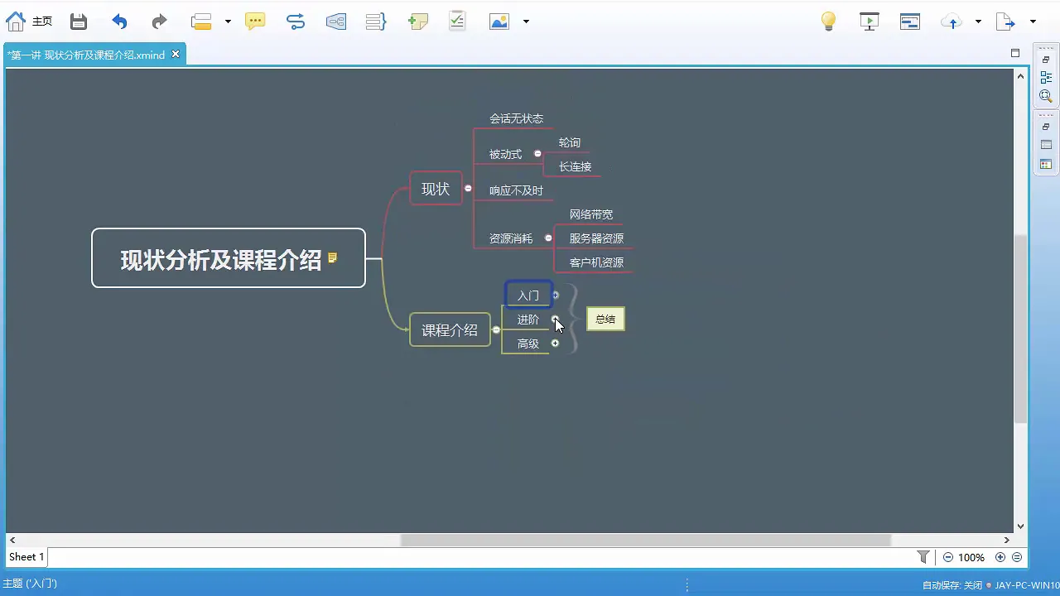
Task: Select the 会话无状态 subtopic
Action: pos(516,118)
